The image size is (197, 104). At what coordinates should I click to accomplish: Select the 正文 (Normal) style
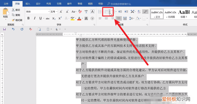157,14
